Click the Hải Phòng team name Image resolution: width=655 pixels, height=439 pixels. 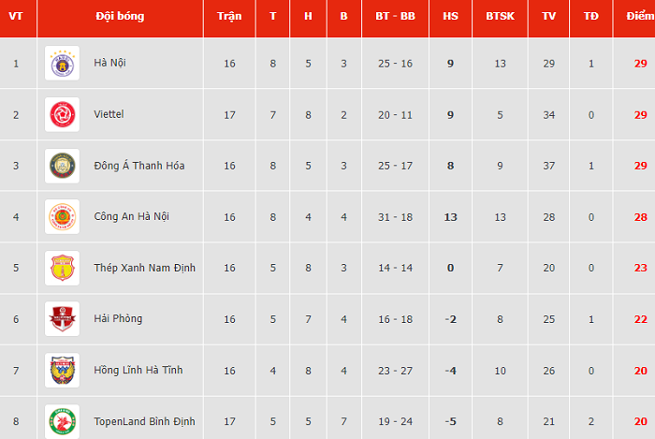pyautogui.click(x=118, y=318)
